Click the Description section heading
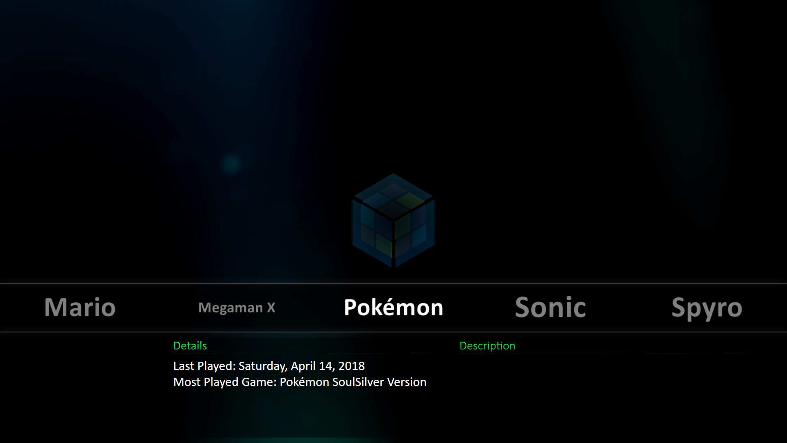787x443 pixels. (x=487, y=346)
